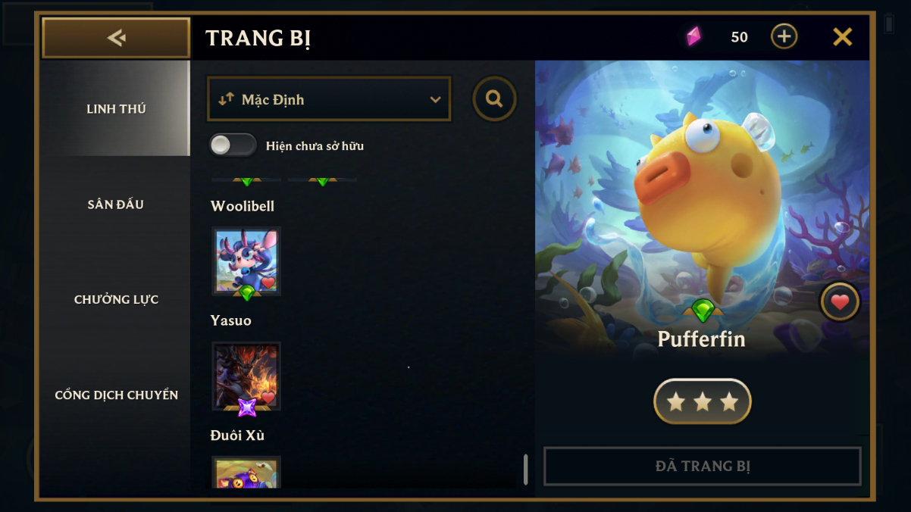Select the three-star level selector
The height and width of the screenshot is (512, 911).
[x=703, y=401]
